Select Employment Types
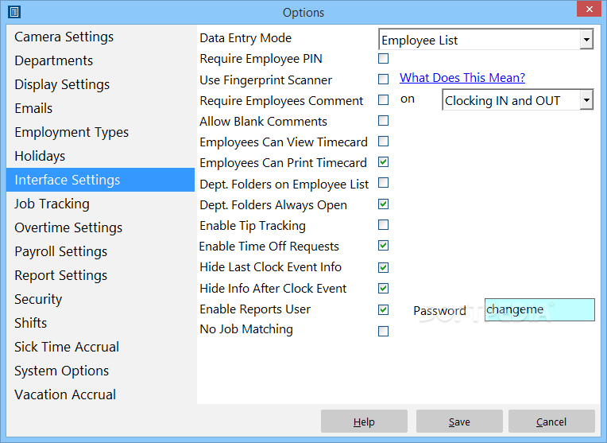The width and height of the screenshot is (607, 443). click(100, 132)
